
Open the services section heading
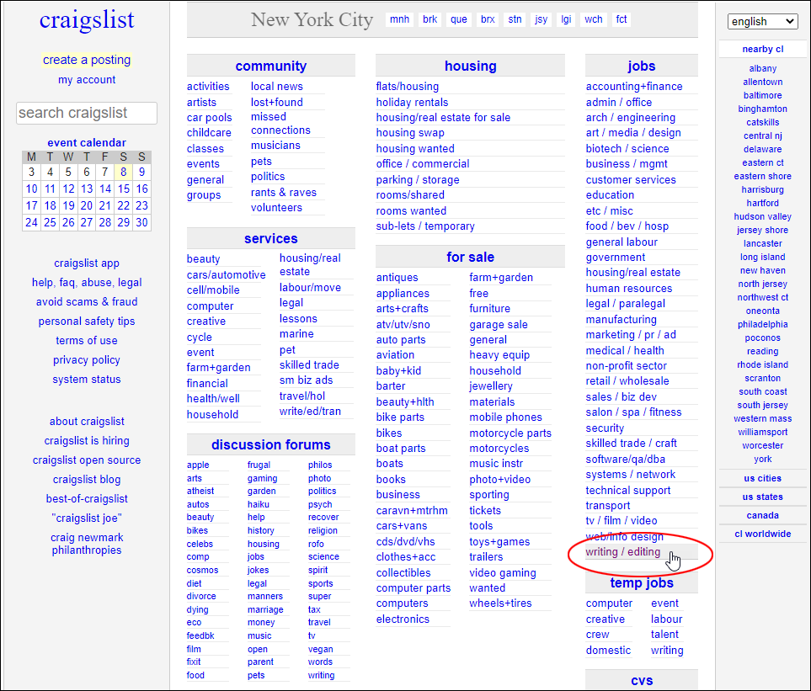271,239
